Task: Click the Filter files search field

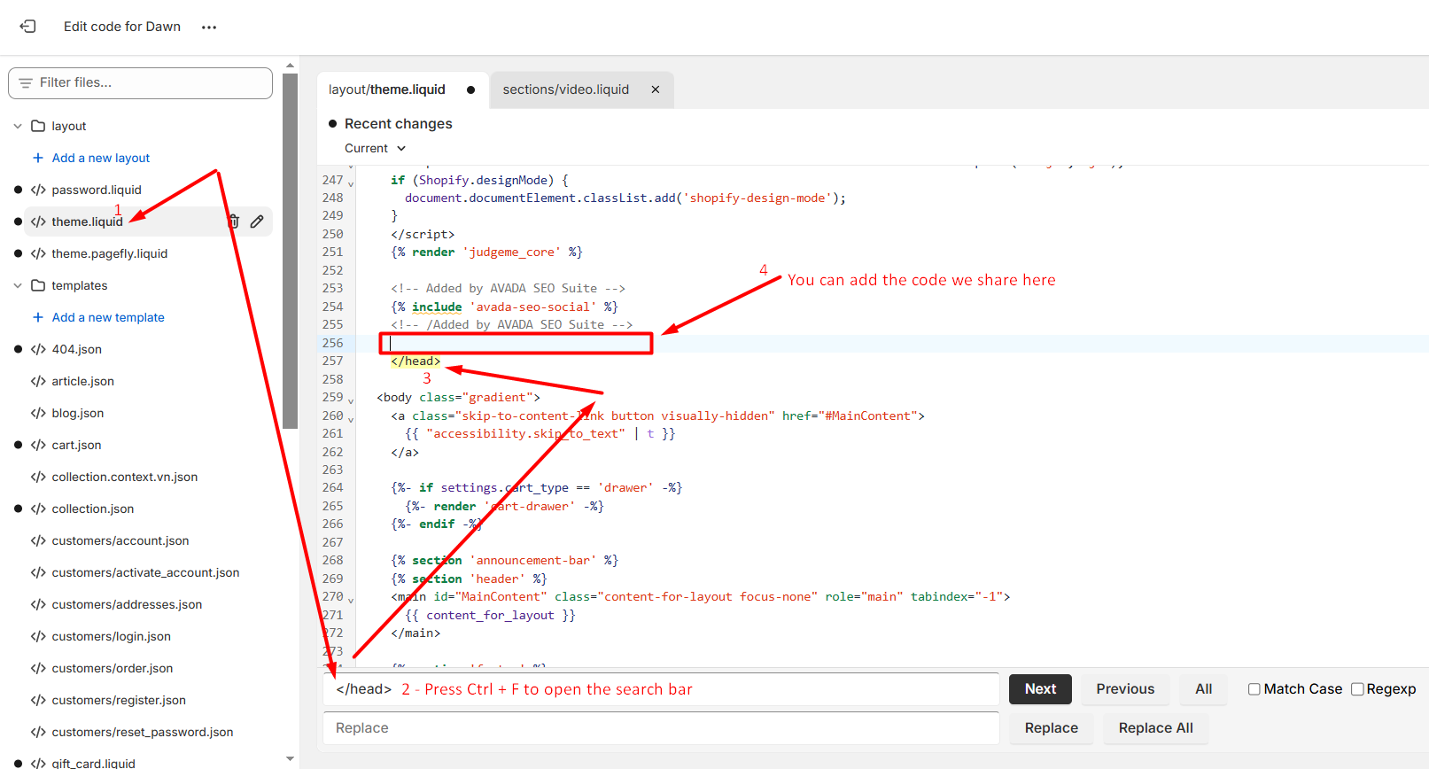Action: [140, 82]
